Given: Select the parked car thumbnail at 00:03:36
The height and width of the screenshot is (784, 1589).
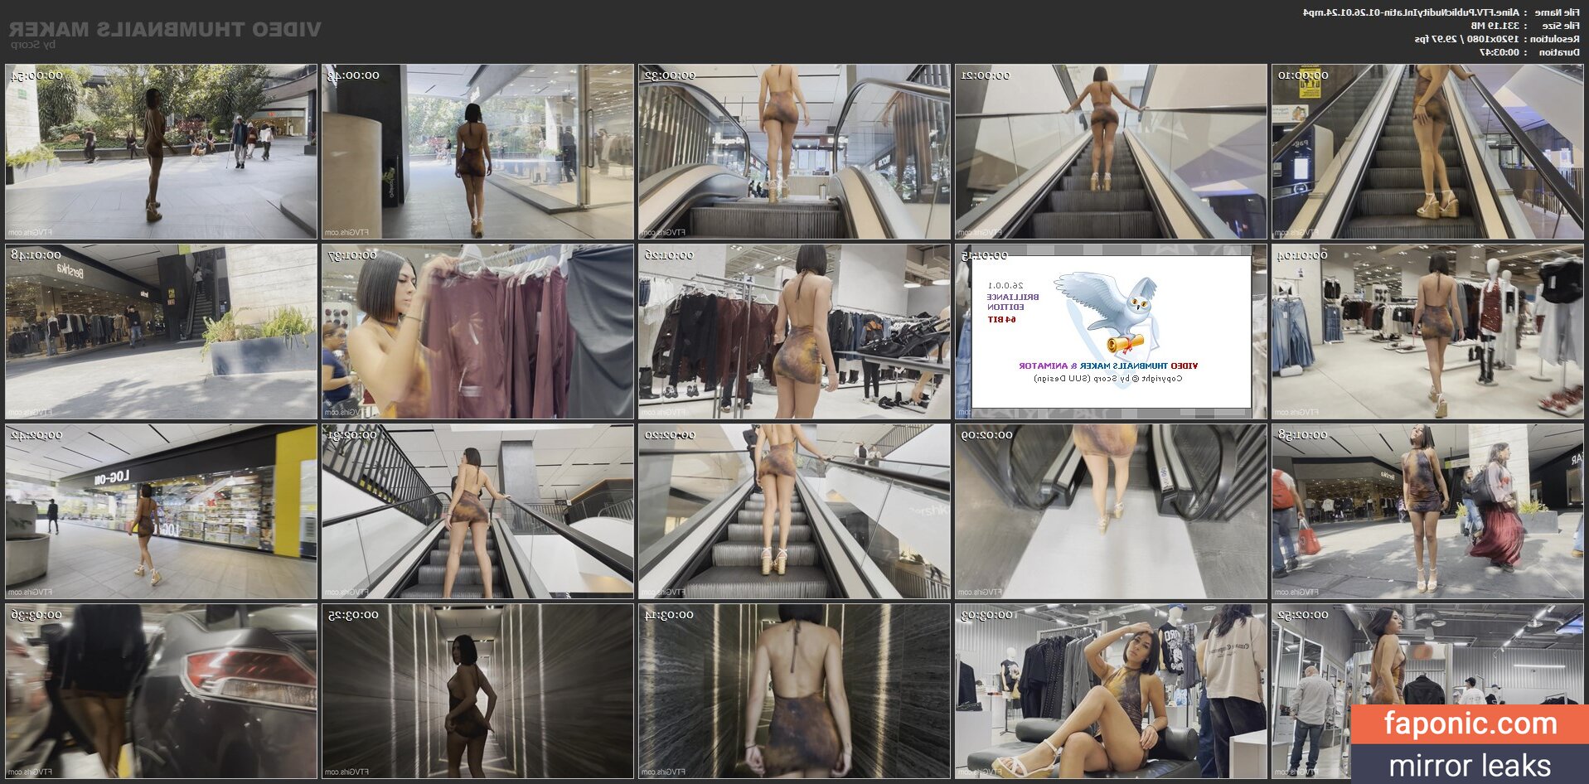Looking at the screenshot, I should point(161,691).
